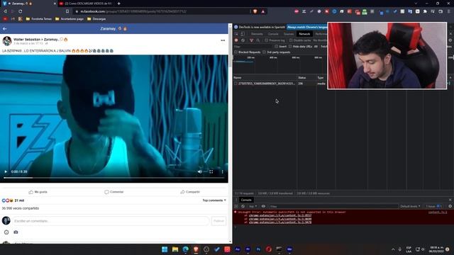The width and height of the screenshot is (454, 255).
Task: Toggle the Invert checkbox
Action: click(x=276, y=47)
